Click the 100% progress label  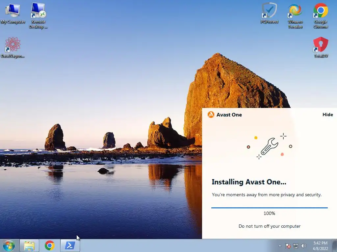pyautogui.click(x=269, y=213)
